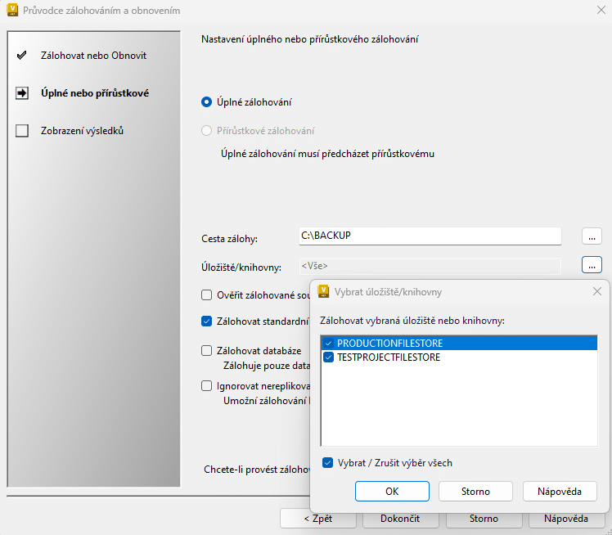
Task: Confirm the vault selection with OK
Action: point(392,492)
